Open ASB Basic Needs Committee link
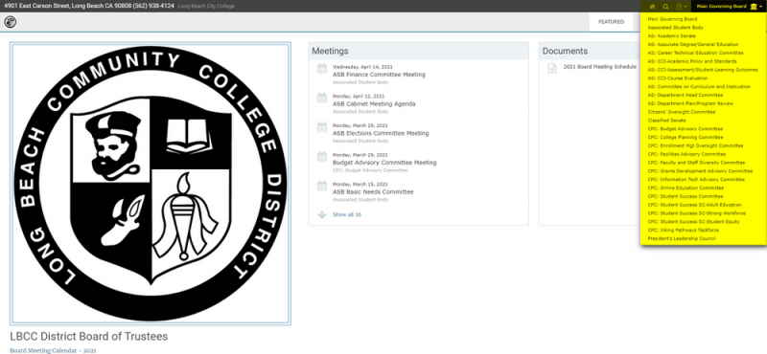767x354 pixels. [373, 192]
